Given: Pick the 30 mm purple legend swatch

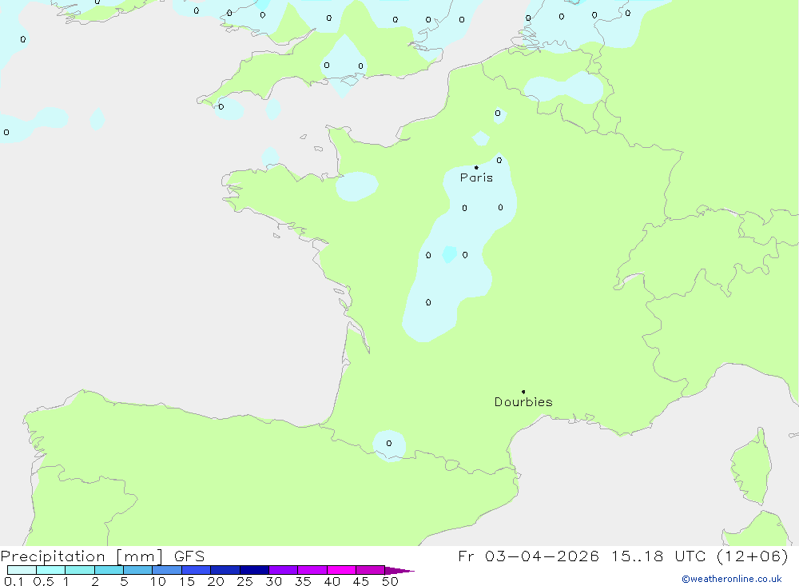Looking at the screenshot, I should (284, 570).
